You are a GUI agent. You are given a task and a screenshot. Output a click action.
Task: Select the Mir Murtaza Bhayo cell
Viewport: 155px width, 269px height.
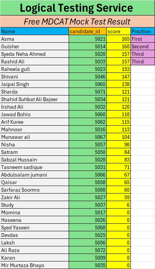[35, 265]
